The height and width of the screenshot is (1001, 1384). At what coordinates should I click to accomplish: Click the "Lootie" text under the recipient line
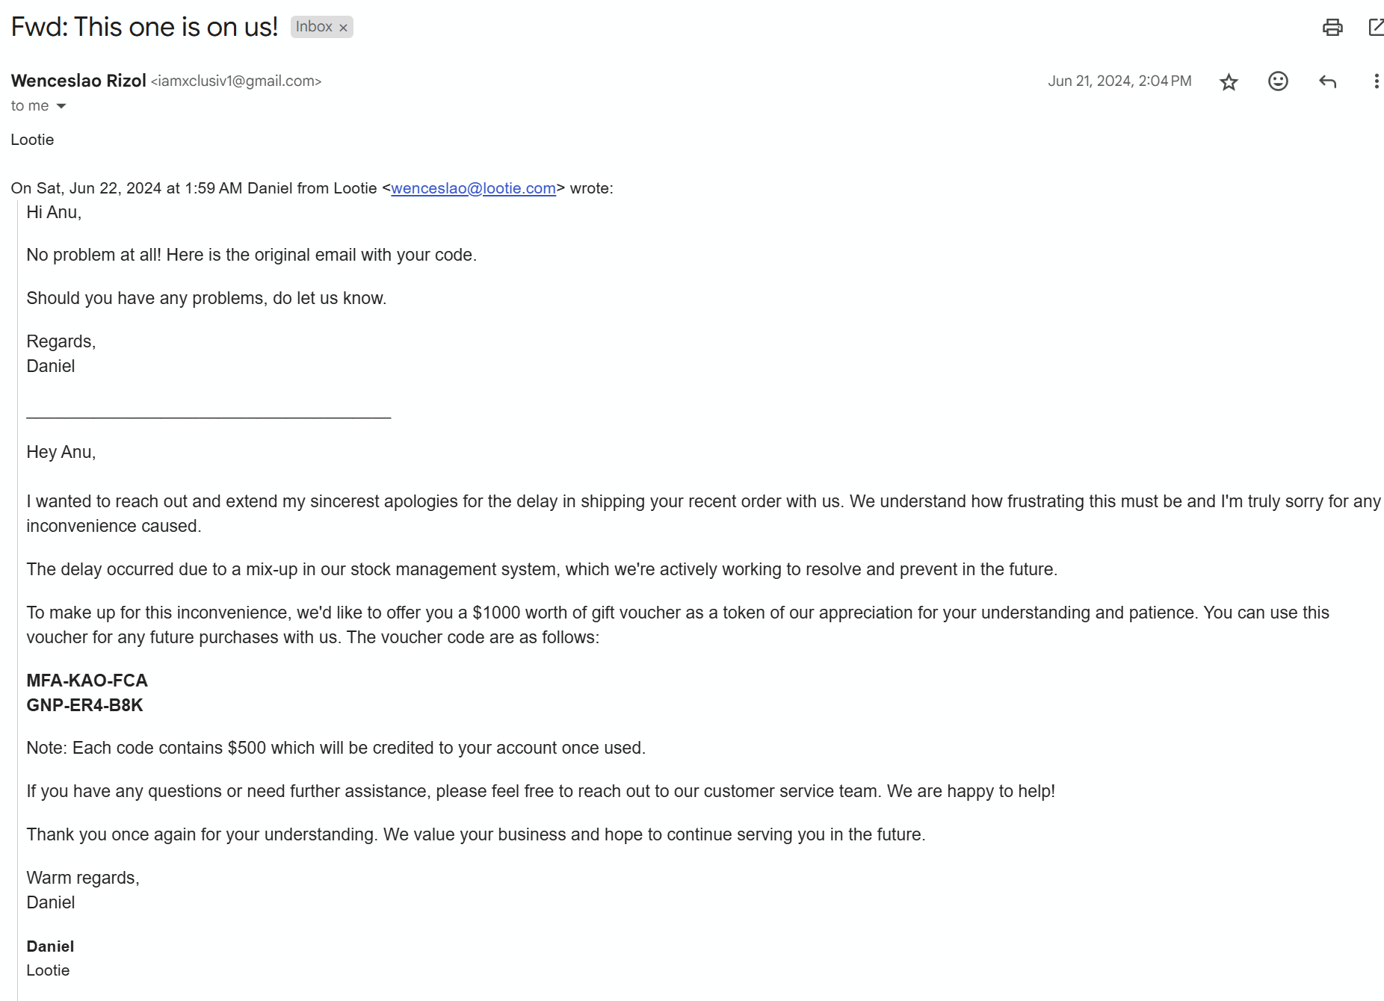[x=32, y=140]
